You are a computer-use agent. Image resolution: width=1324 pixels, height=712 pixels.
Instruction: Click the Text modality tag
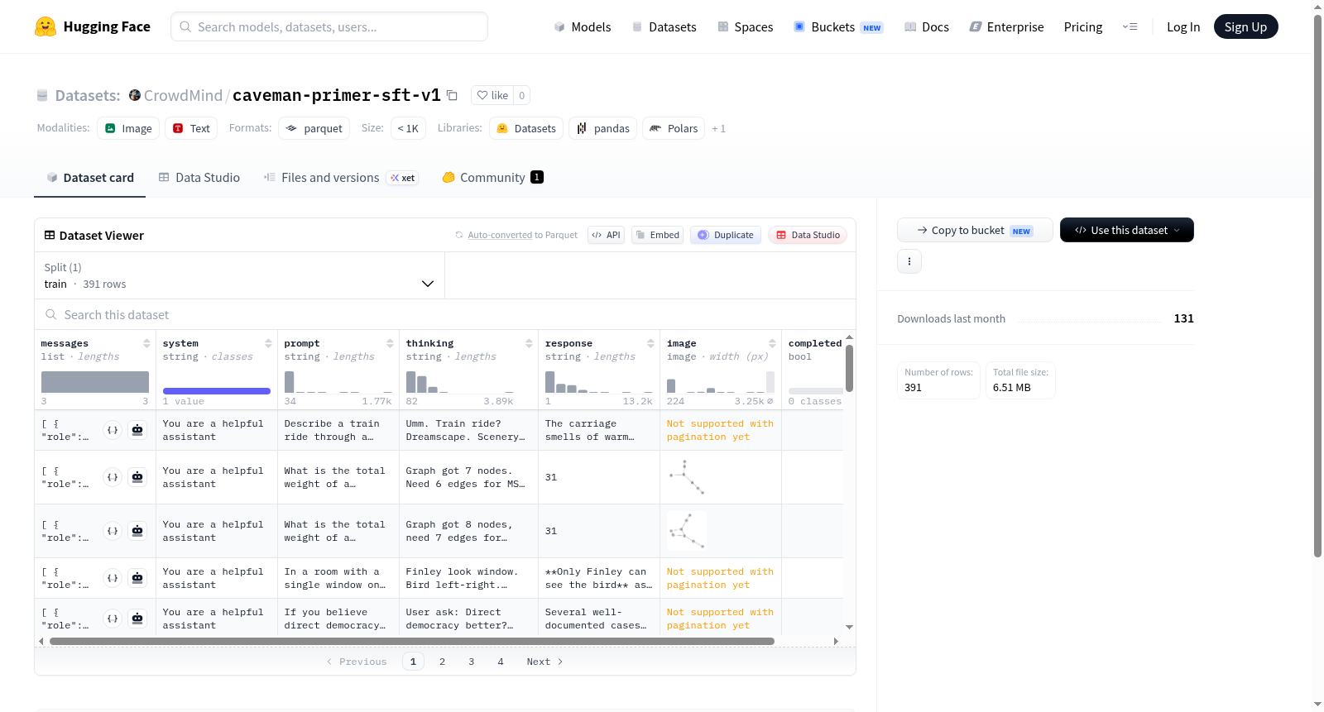pyautogui.click(x=191, y=128)
